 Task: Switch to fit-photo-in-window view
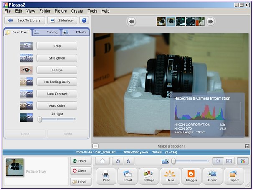tap(218, 161)
